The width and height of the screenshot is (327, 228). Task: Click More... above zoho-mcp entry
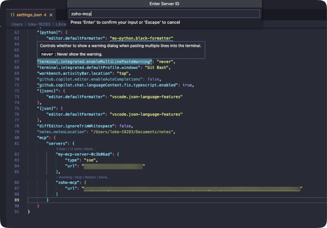(104, 177)
